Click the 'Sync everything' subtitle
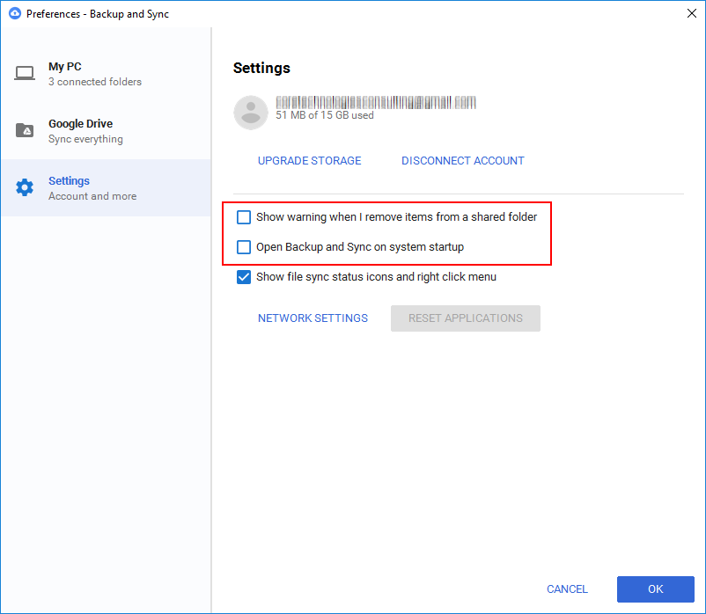 (x=85, y=139)
